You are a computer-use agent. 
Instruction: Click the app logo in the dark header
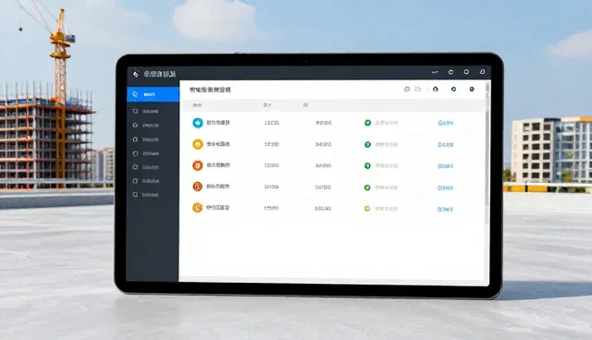(x=136, y=74)
